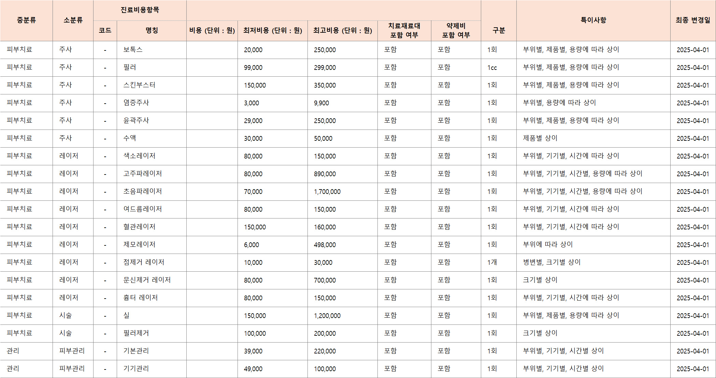Click the 39,000 minimum cost value
716x378 pixels.
253,351
